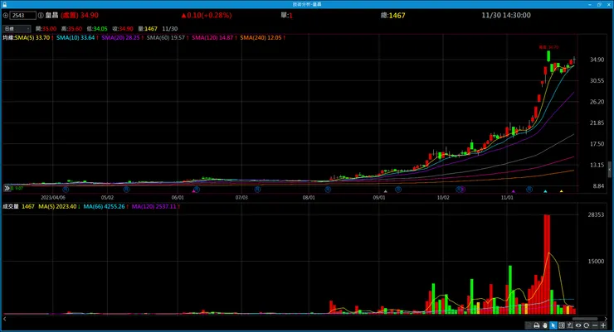
Task: Click the SMA(240) 12.05 indicator label
Action: (261, 38)
